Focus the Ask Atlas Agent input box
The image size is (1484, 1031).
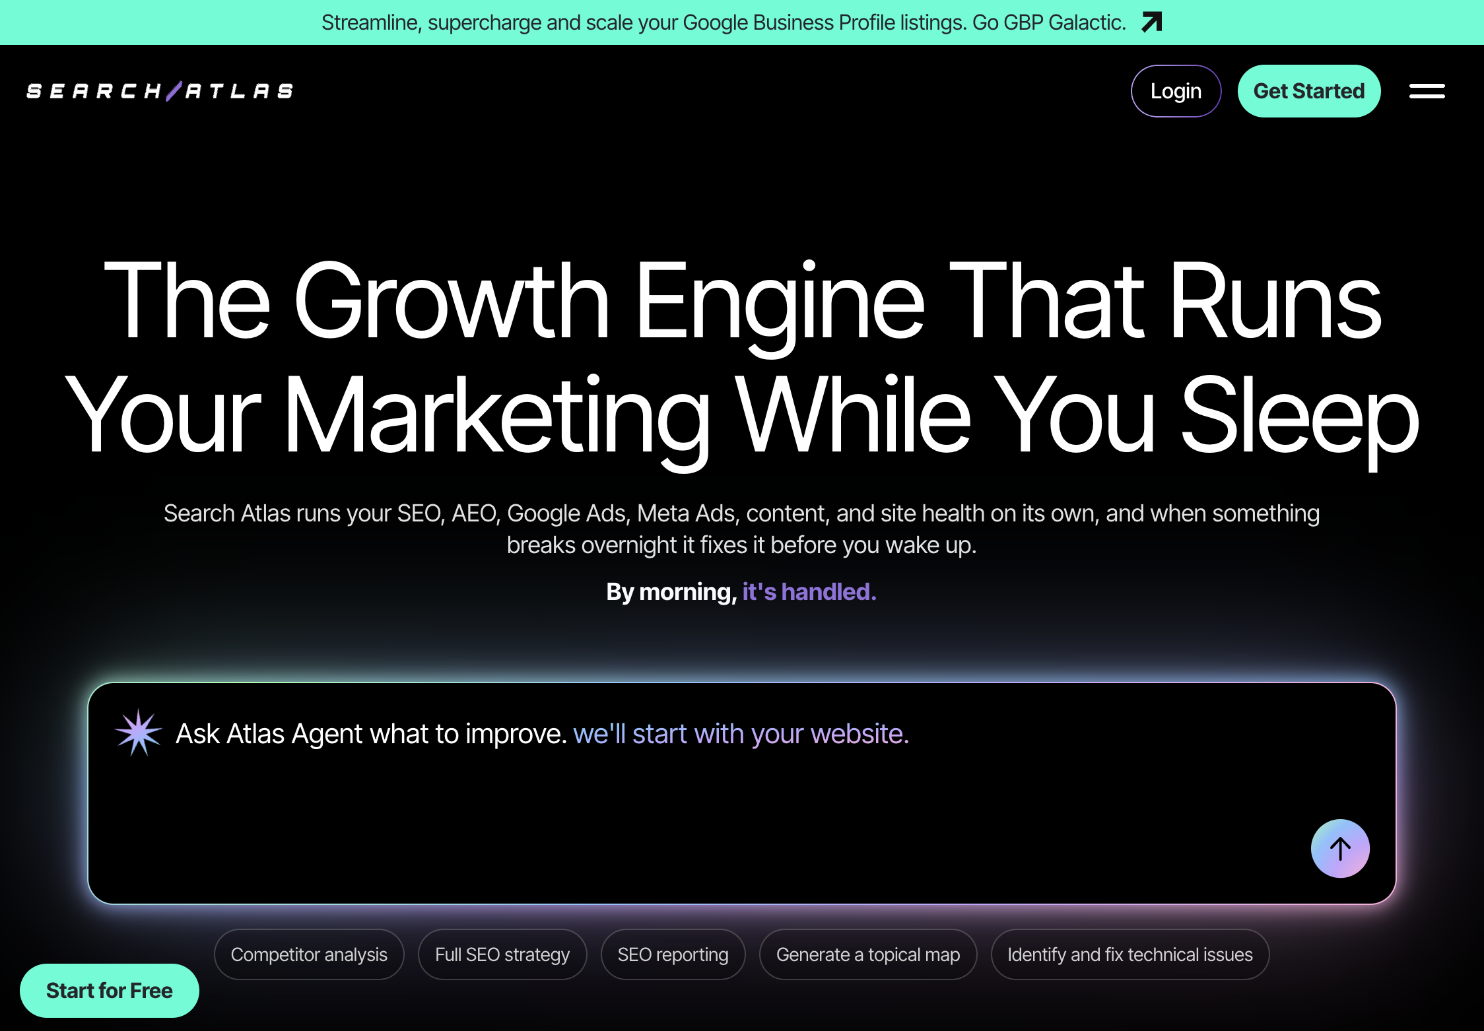point(742,793)
